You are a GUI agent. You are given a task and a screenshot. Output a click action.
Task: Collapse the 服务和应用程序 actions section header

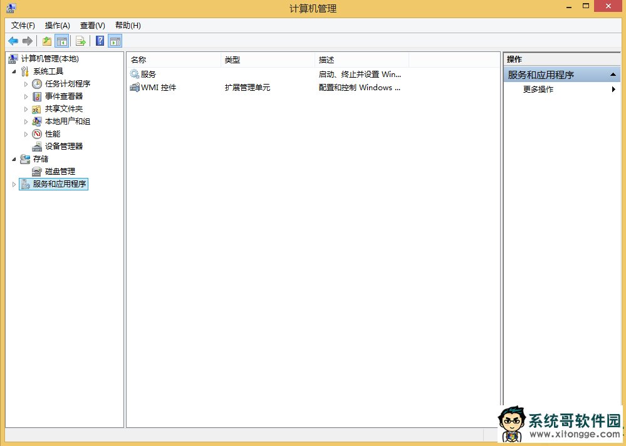pyautogui.click(x=614, y=75)
